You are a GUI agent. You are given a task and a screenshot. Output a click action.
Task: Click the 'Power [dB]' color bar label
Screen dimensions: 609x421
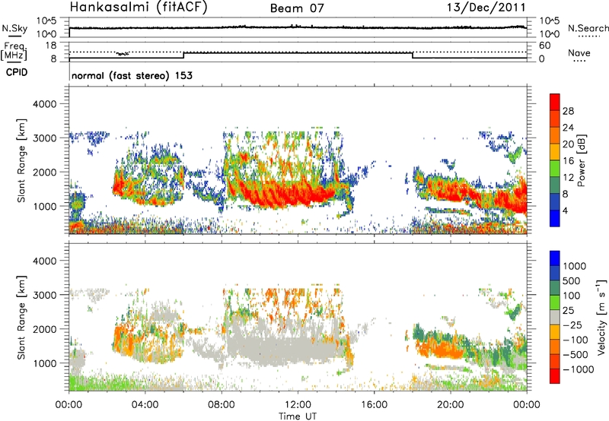pos(581,161)
